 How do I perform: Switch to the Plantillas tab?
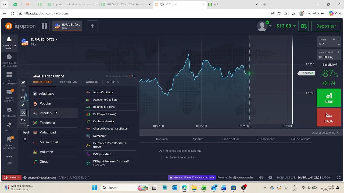pyautogui.click(x=69, y=82)
